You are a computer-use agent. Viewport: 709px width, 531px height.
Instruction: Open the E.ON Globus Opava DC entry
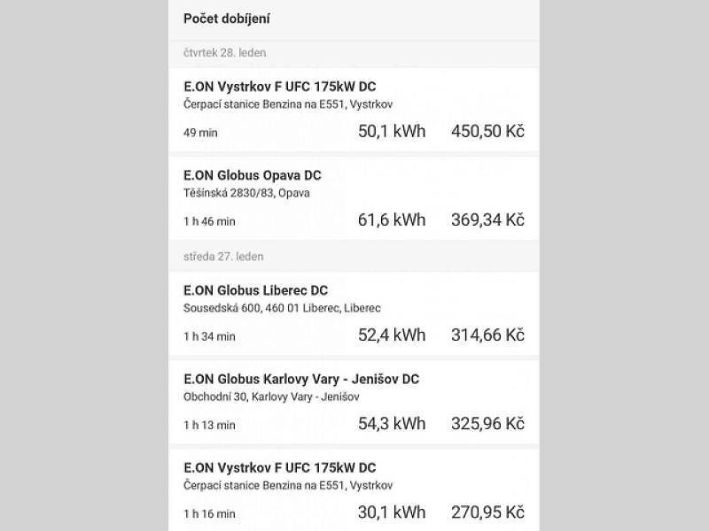[x=354, y=198]
